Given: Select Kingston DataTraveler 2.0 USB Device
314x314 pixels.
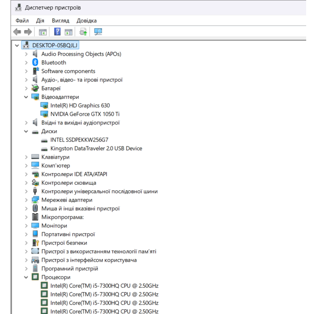Looking at the screenshot, I should 96,149.
